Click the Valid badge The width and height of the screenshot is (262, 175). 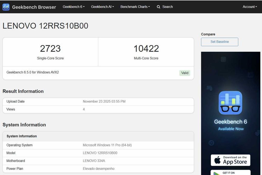click(x=185, y=73)
